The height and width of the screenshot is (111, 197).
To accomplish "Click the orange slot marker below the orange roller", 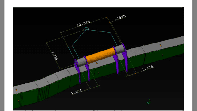I will pos(97,63).
